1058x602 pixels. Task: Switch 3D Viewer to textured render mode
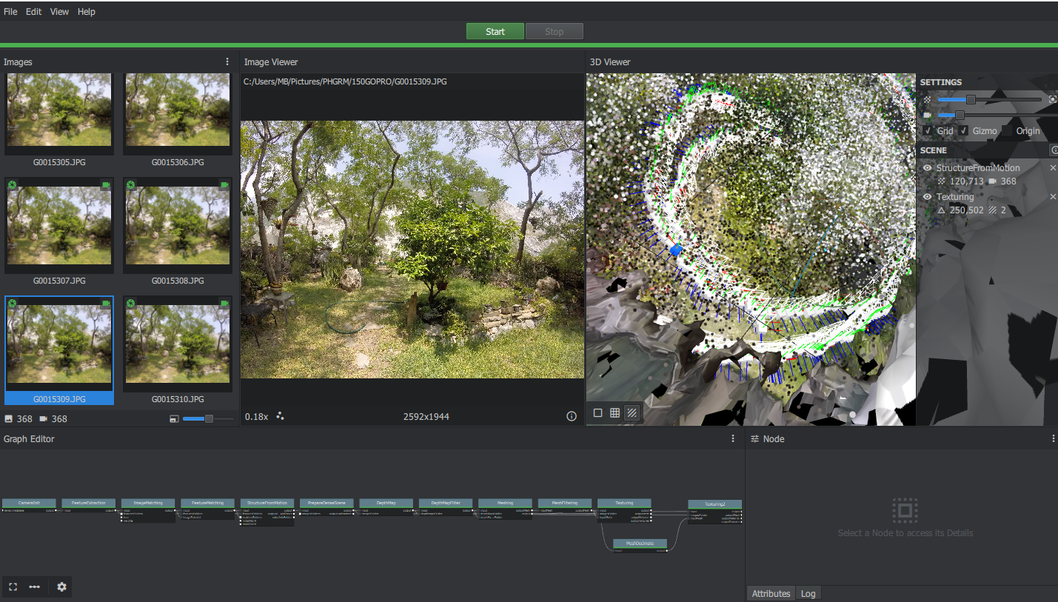[x=632, y=413]
